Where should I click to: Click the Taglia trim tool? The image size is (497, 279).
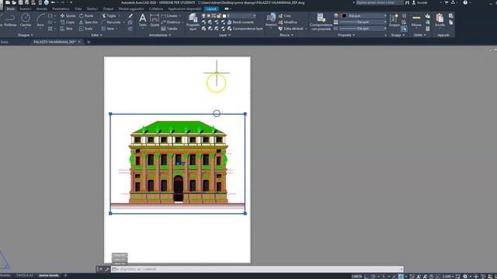coord(109,15)
